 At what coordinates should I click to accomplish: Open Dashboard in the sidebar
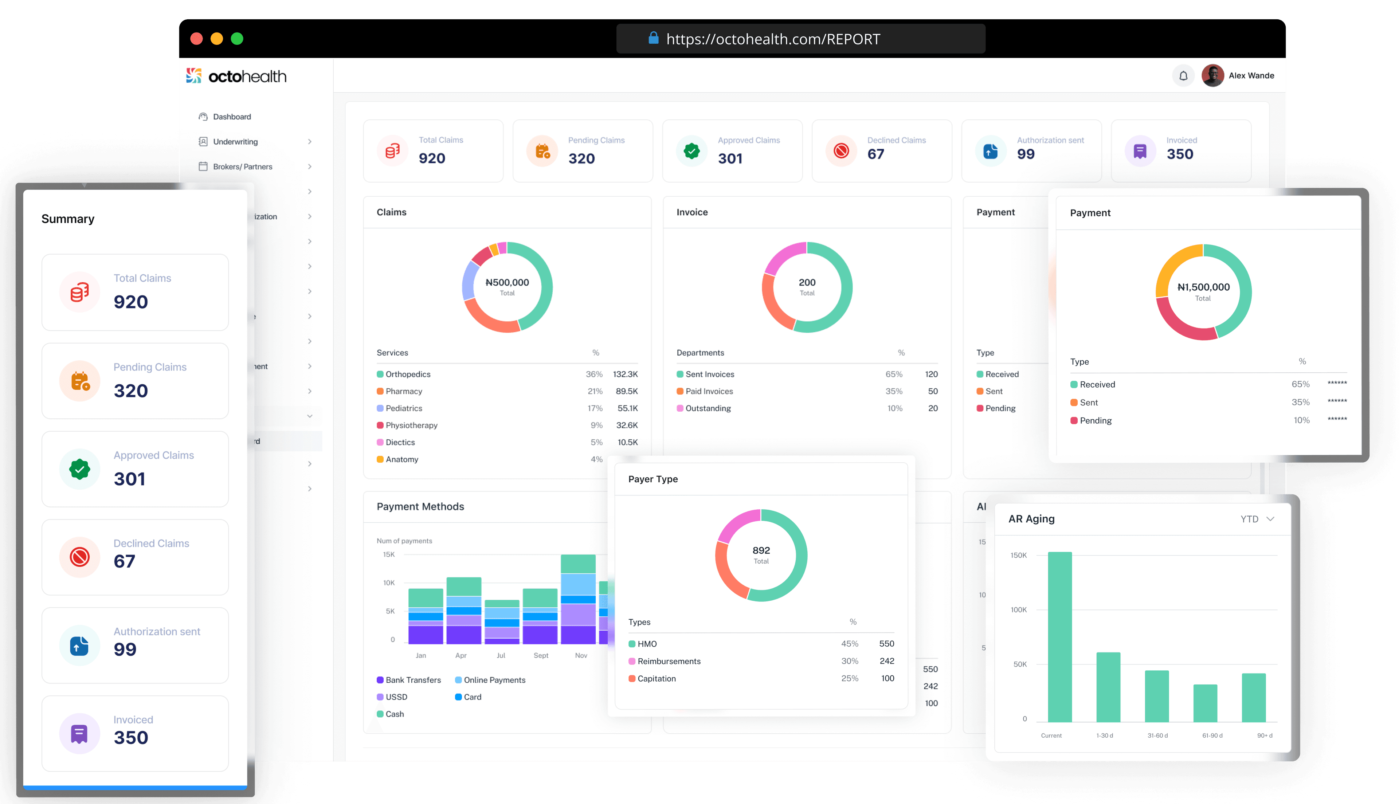232,117
